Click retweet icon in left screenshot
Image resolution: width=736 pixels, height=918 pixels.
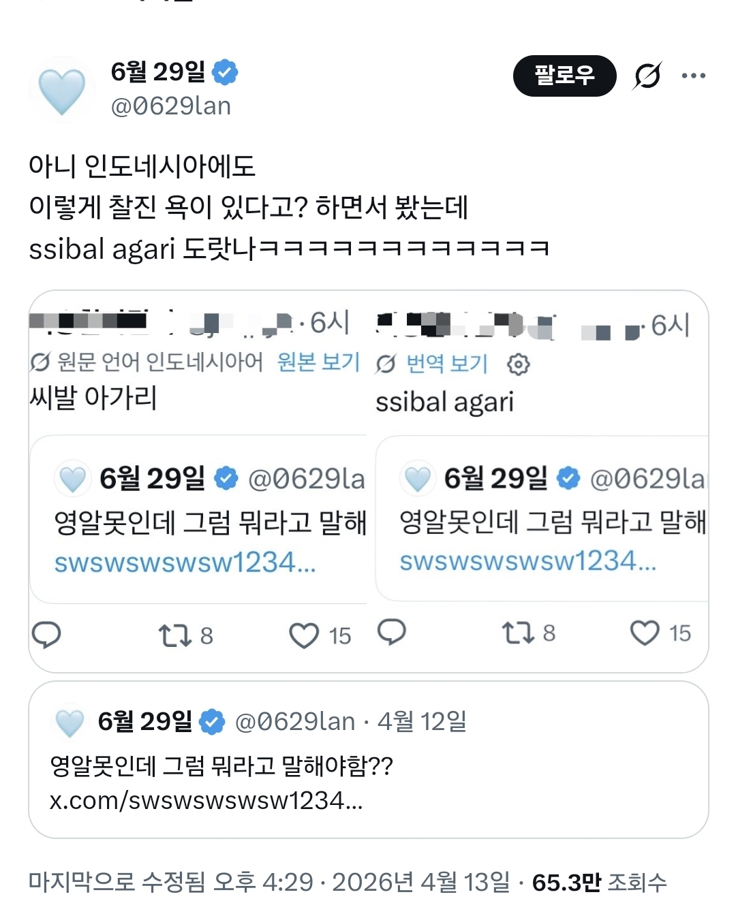click(174, 635)
